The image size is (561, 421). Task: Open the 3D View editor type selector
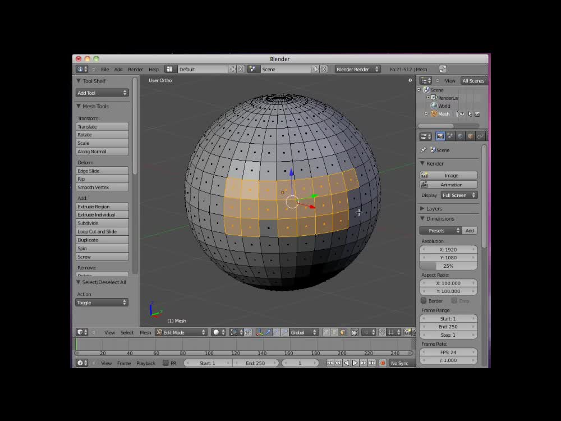click(x=82, y=332)
